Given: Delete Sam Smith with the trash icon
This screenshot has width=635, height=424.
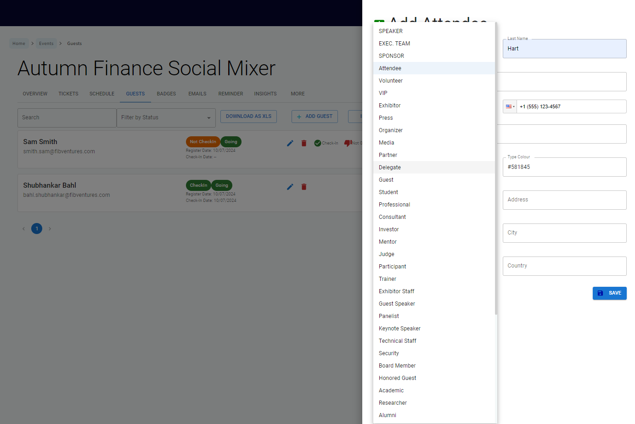Looking at the screenshot, I should click(303, 143).
